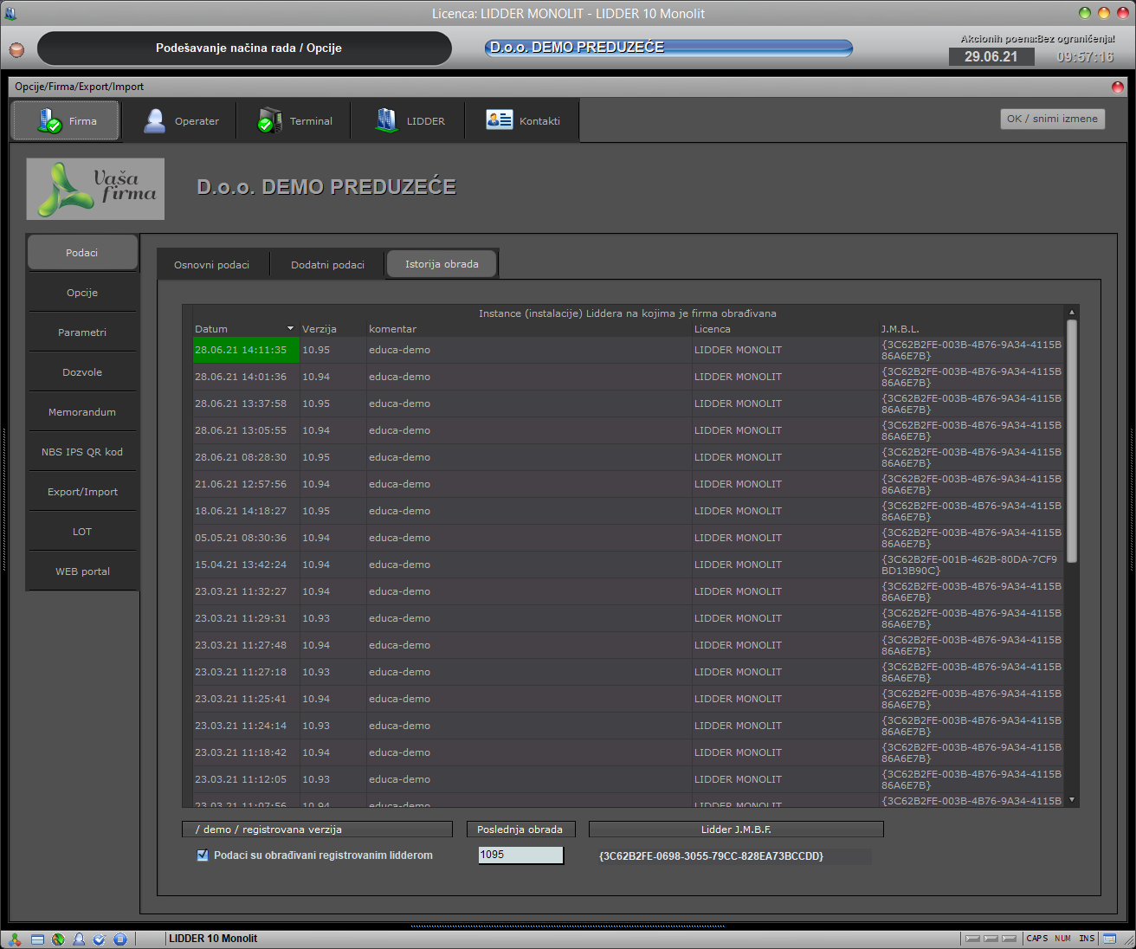This screenshot has height=949, width=1136.
Task: Click the CAPS indicator in the status bar
Action: click(x=1037, y=939)
